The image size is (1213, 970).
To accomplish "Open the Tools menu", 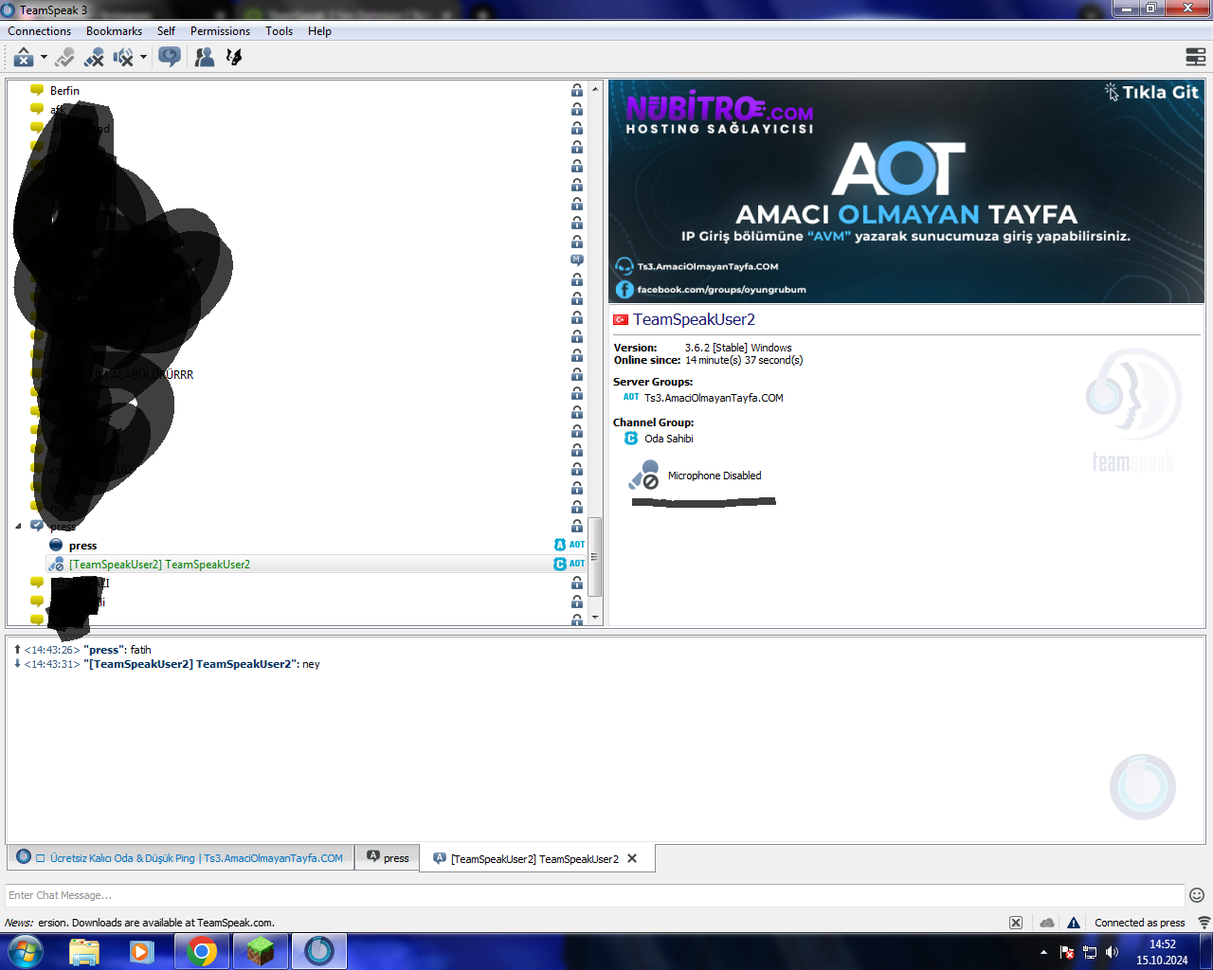I will [x=279, y=31].
